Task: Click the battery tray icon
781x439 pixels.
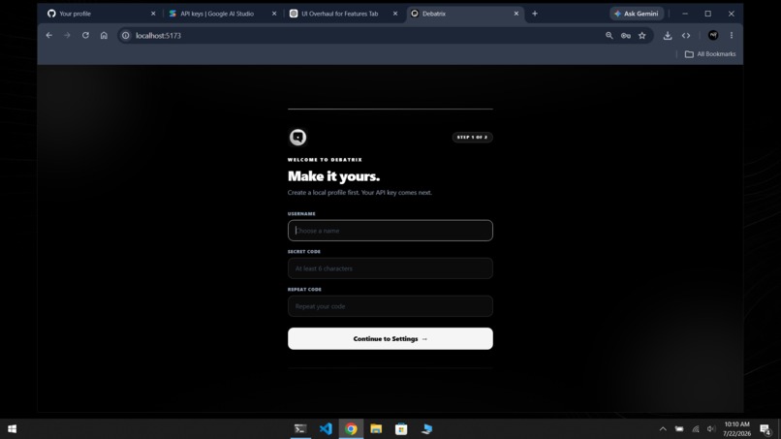Action: 679,429
